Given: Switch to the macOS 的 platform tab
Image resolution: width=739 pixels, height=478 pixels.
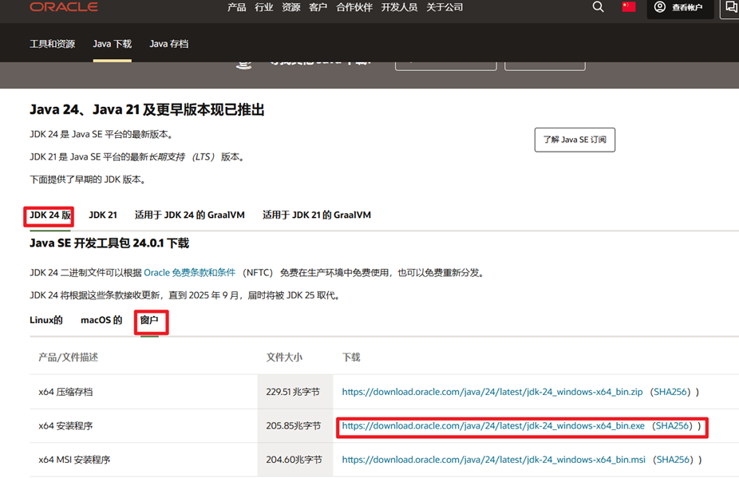Looking at the screenshot, I should pyautogui.click(x=101, y=320).
